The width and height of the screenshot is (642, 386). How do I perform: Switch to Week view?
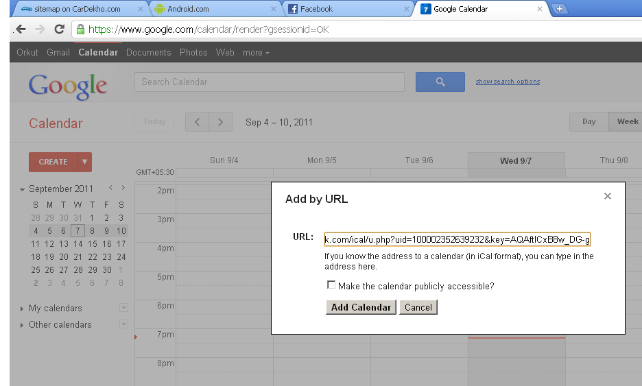(x=626, y=121)
